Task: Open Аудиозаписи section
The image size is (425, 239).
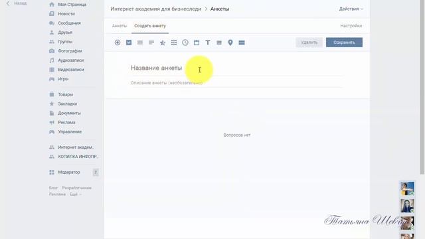Action: (71, 60)
